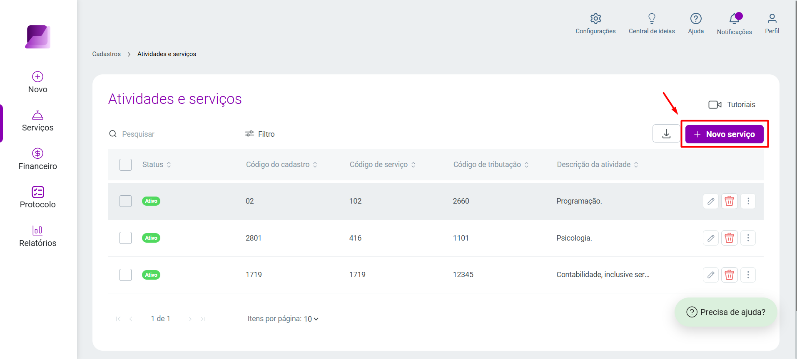The height and width of the screenshot is (359, 797).
Task: Check the checkbox for service code 2801
Action: click(125, 238)
